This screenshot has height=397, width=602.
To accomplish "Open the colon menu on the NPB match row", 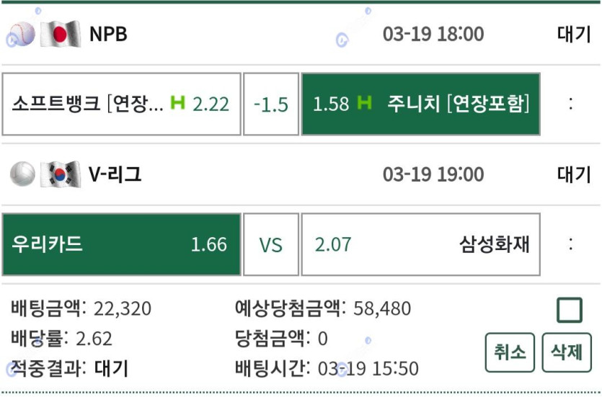I will (x=570, y=104).
